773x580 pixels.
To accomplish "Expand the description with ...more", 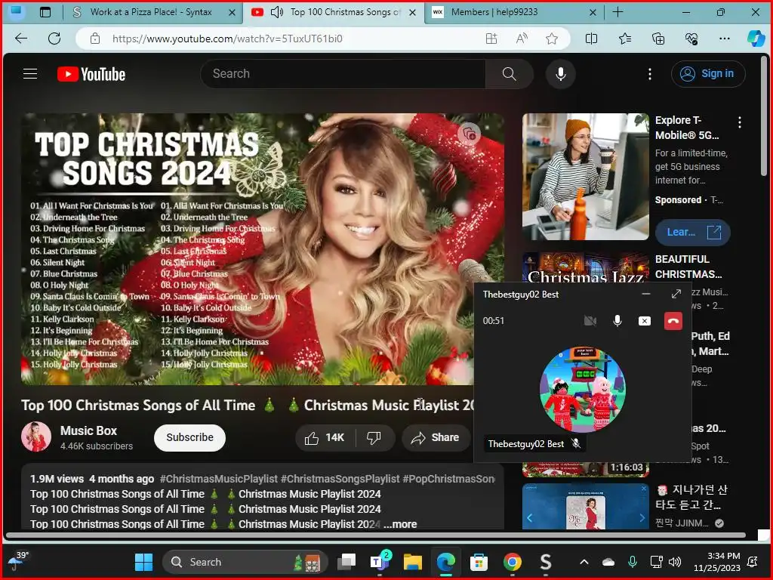I will tap(400, 524).
